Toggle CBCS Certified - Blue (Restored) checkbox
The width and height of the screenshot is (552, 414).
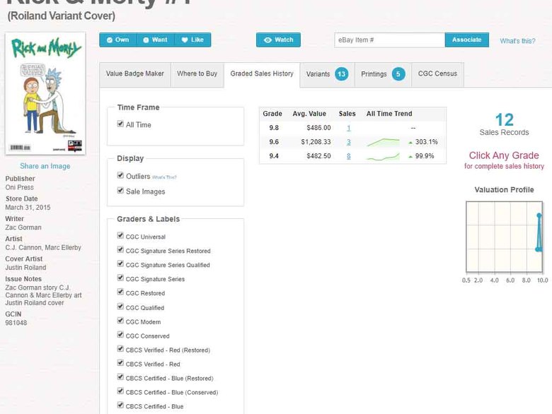(x=120, y=377)
